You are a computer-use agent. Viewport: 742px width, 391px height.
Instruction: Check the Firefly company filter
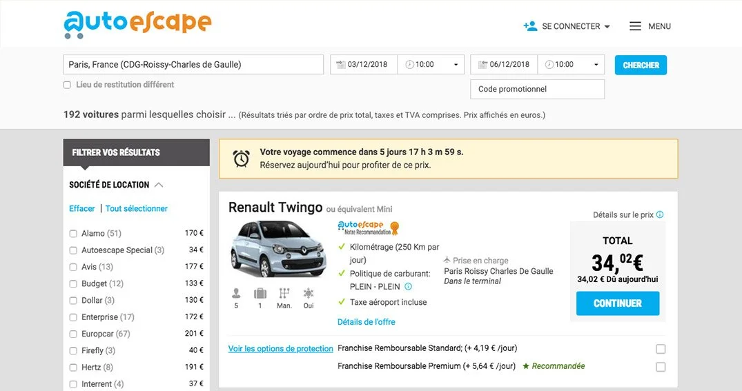[x=73, y=351]
